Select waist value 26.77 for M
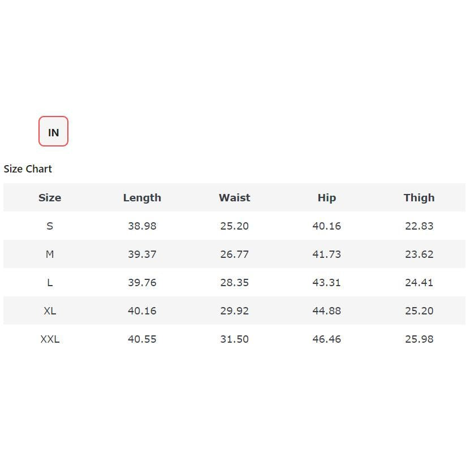Viewport: 466px width, 466px height. point(234,254)
